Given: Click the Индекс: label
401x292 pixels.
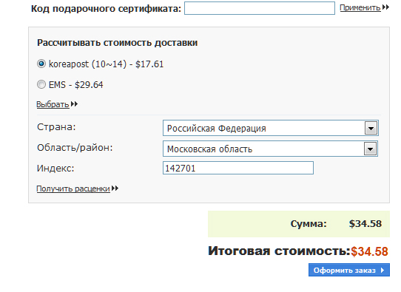Looking at the screenshot, I should (55, 169).
